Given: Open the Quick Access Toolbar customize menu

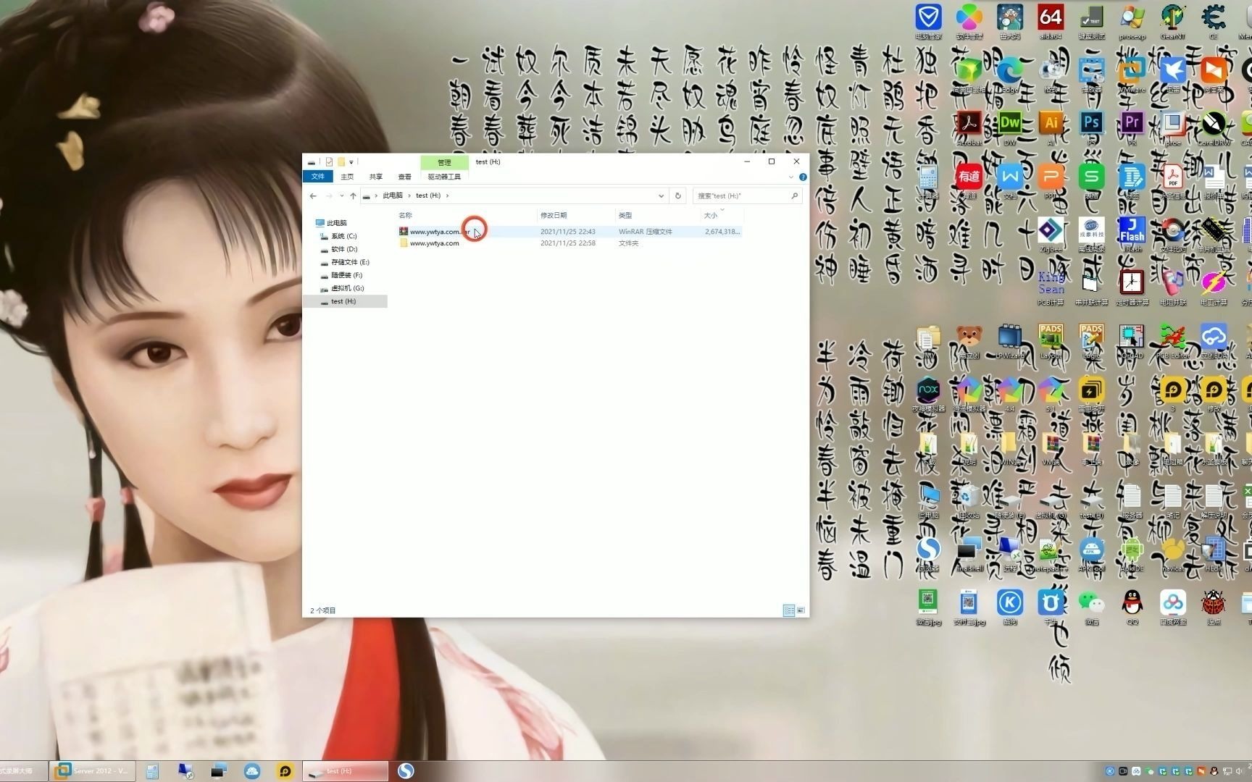Looking at the screenshot, I should 351,161.
